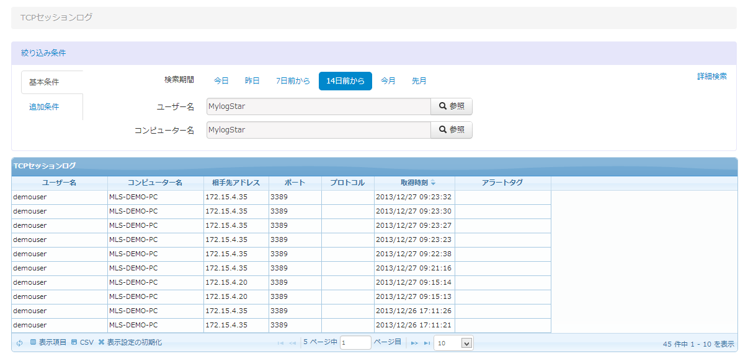The width and height of the screenshot is (748, 354).
Task: Sort by the ユーザー名 column header
Action: click(x=60, y=183)
